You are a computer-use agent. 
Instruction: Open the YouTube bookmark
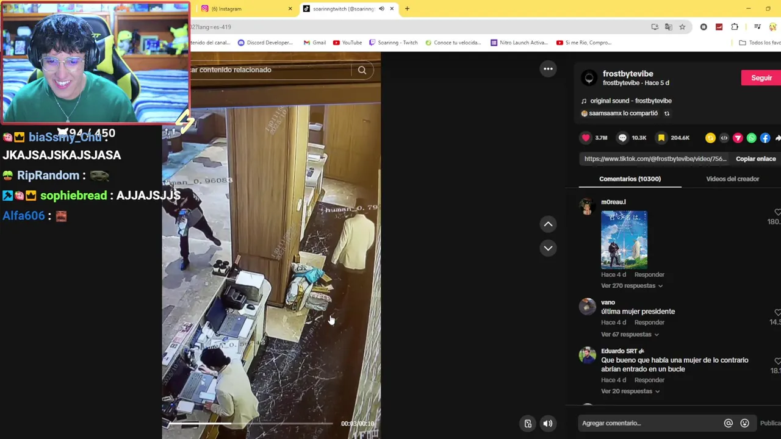347,43
